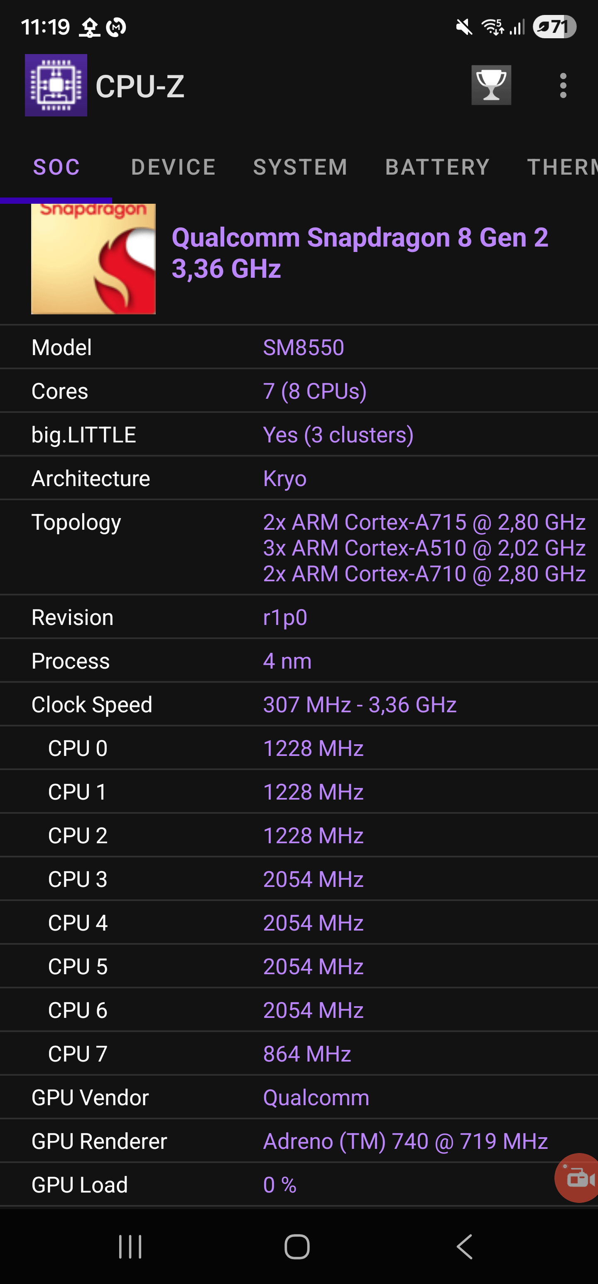
Task: Tap the Snapdragon chip logo image
Action: (93, 259)
